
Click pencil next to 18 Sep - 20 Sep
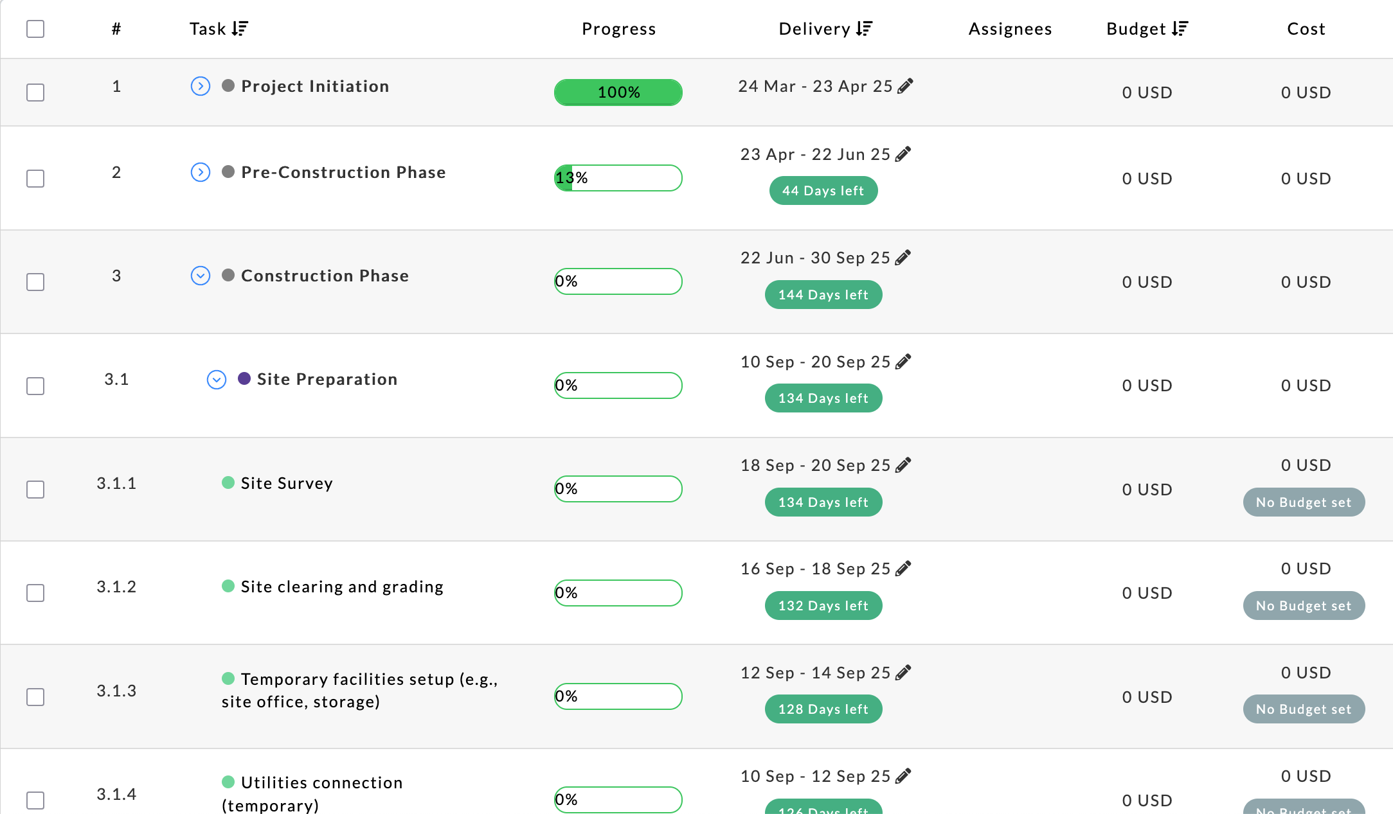903,465
